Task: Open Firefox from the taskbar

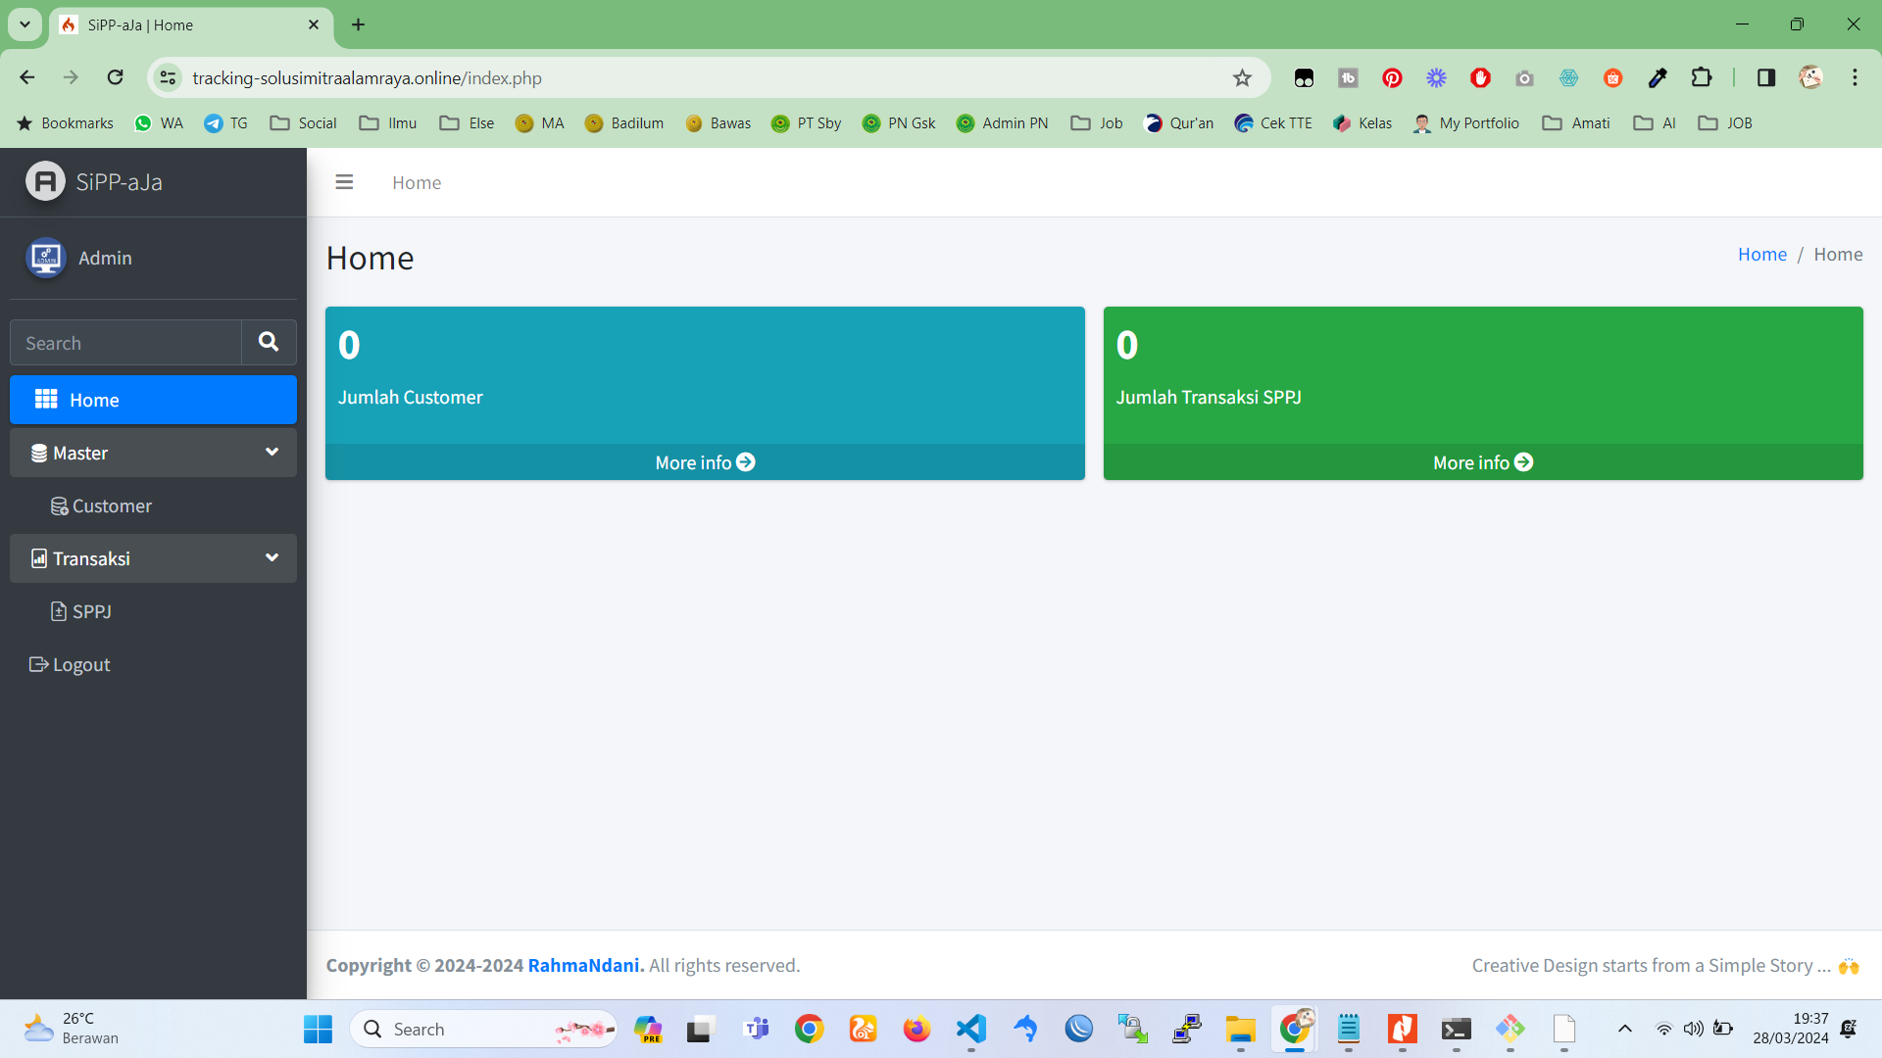Action: pyautogui.click(x=916, y=1029)
